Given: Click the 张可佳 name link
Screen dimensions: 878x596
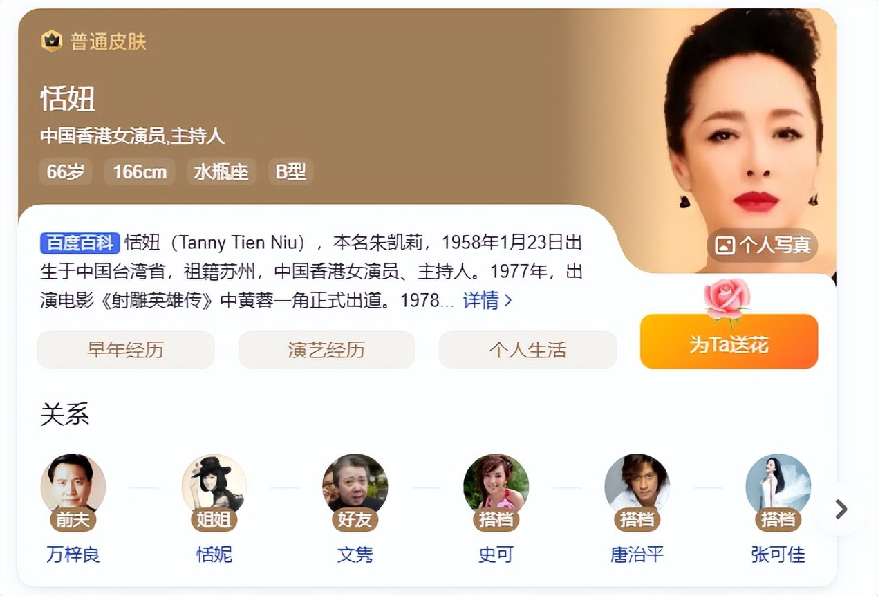Looking at the screenshot, I should pos(778,555).
